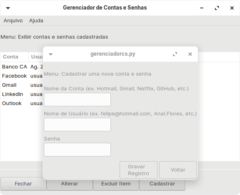Screen dimensions: 240x195
Task: Maximize the gerenciadorcs.py dialog
Action: click(175, 54)
